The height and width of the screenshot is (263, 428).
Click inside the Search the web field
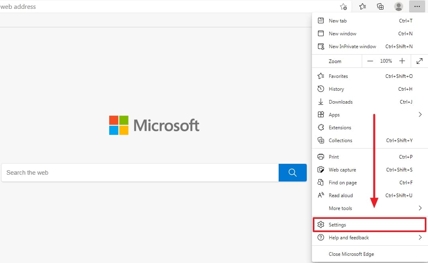[x=120, y=172]
